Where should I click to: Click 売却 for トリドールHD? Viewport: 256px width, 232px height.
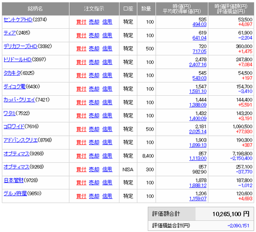click(x=94, y=62)
